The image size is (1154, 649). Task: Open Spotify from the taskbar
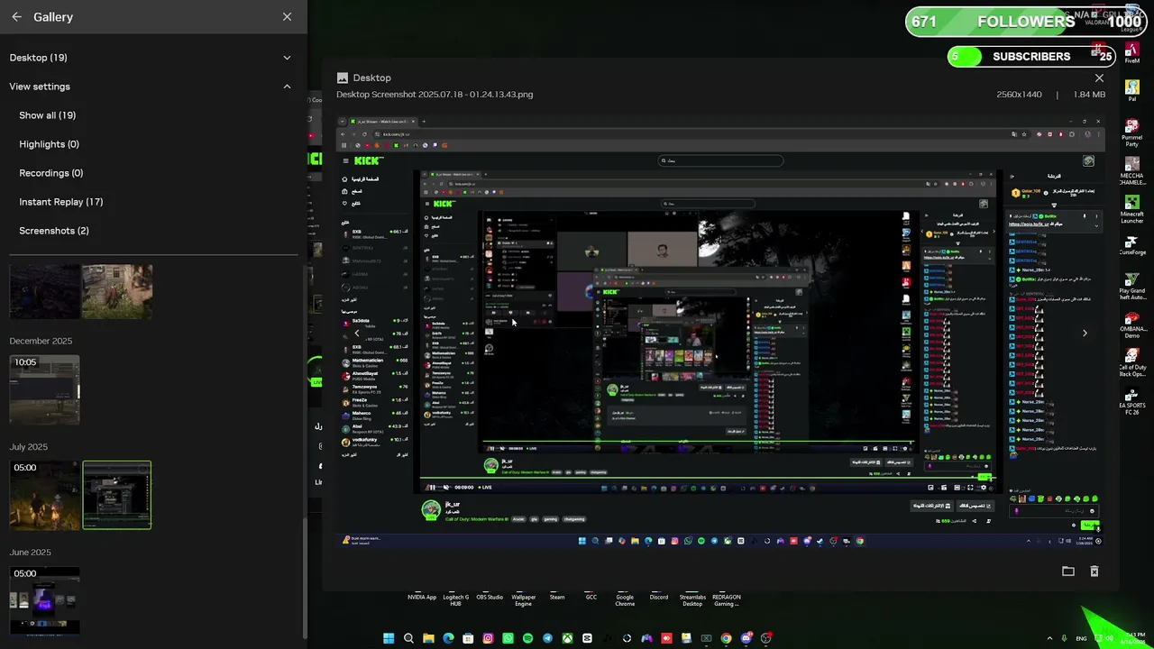click(x=527, y=638)
